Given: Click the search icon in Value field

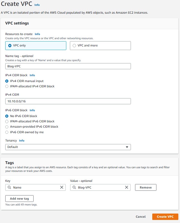Looking at the screenshot, I should pos(74,187).
